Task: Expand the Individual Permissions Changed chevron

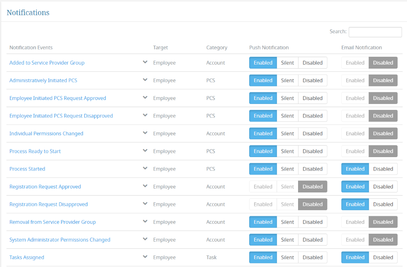Action: tap(145, 133)
